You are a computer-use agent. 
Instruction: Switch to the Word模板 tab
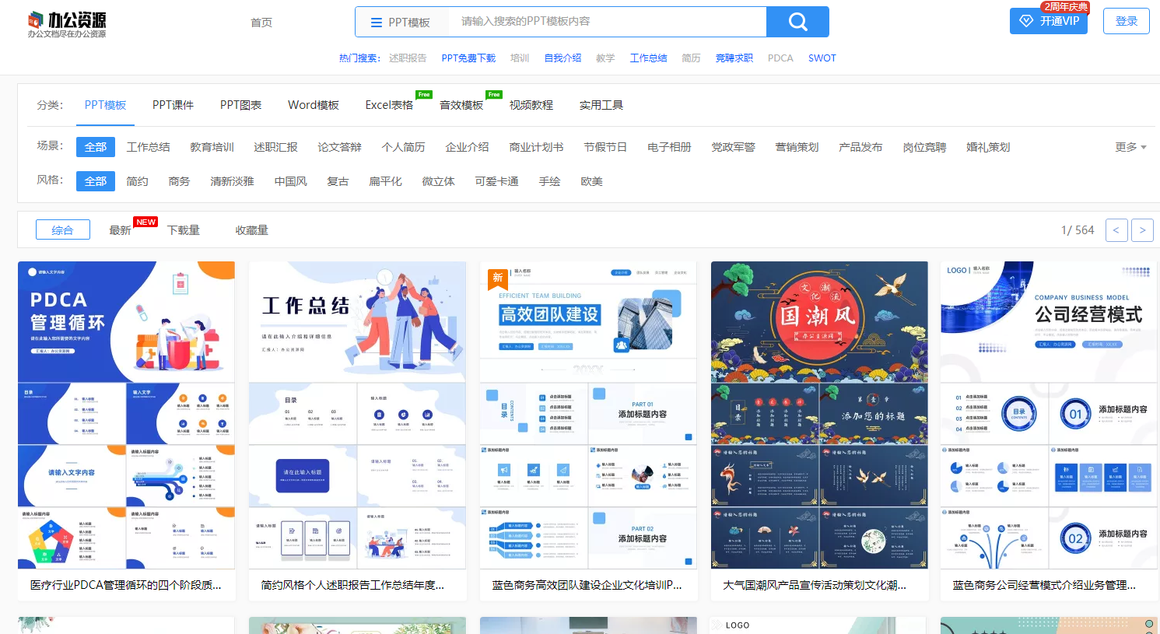tap(313, 104)
